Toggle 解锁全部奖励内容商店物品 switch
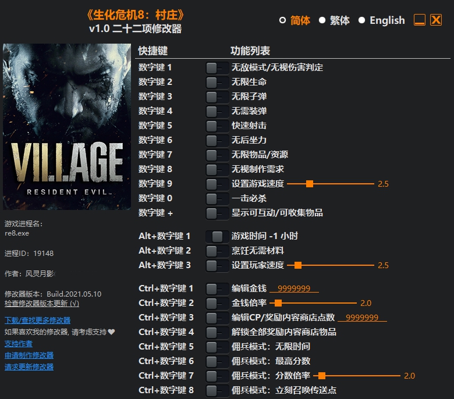Viewport: 454px width, 399px height. [217, 333]
